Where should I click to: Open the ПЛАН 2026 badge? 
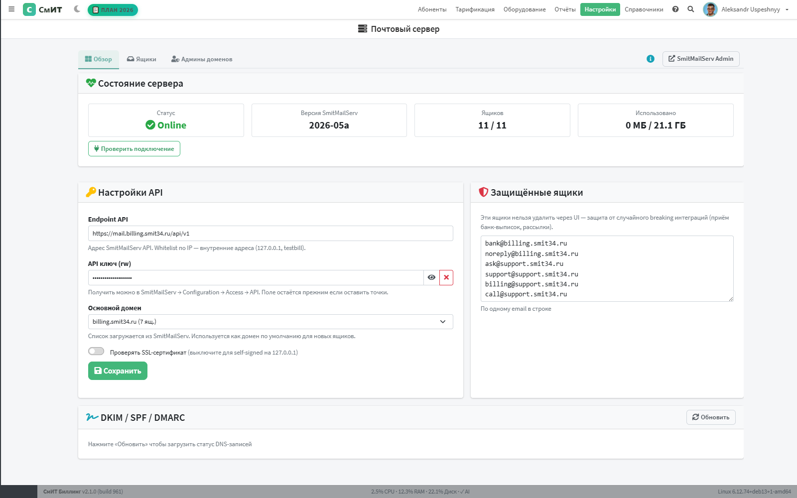113,9
